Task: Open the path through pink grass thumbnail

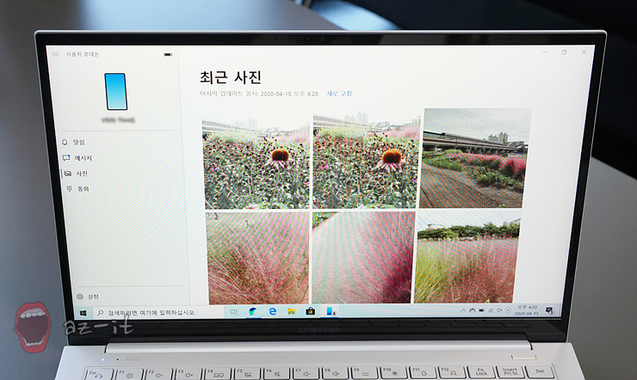Action: (x=363, y=257)
